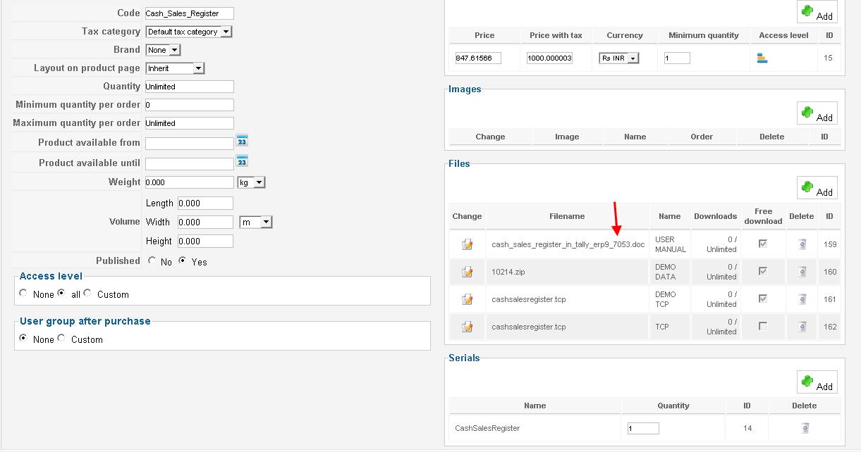Open Layout on product page dropdown
The image size is (861, 452).
click(175, 68)
